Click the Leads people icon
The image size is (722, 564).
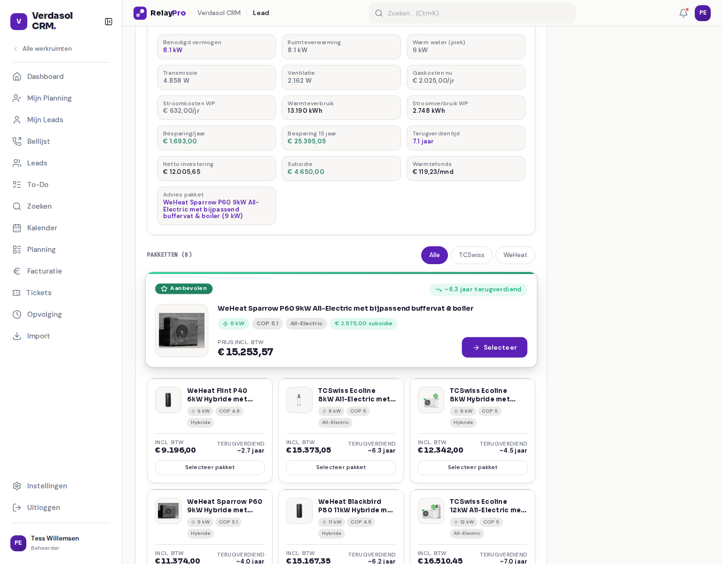(x=17, y=163)
